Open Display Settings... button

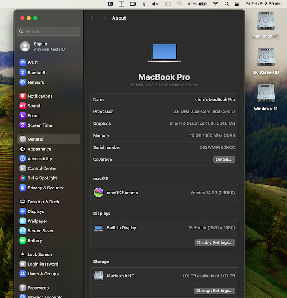coord(215,242)
